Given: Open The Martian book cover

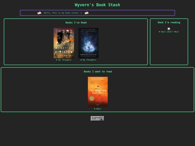Looking at the screenshot, I should [98, 92].
